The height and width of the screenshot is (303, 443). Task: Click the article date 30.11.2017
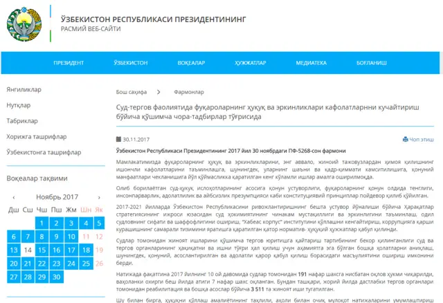[136, 140]
